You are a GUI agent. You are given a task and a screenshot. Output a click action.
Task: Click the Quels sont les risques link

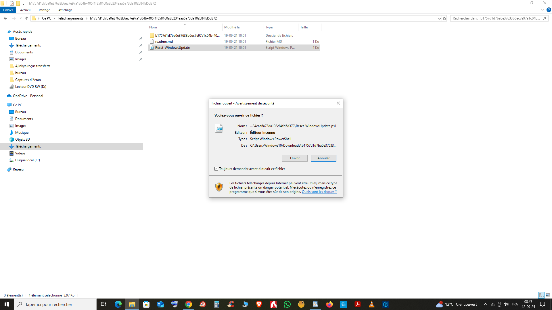click(319, 192)
